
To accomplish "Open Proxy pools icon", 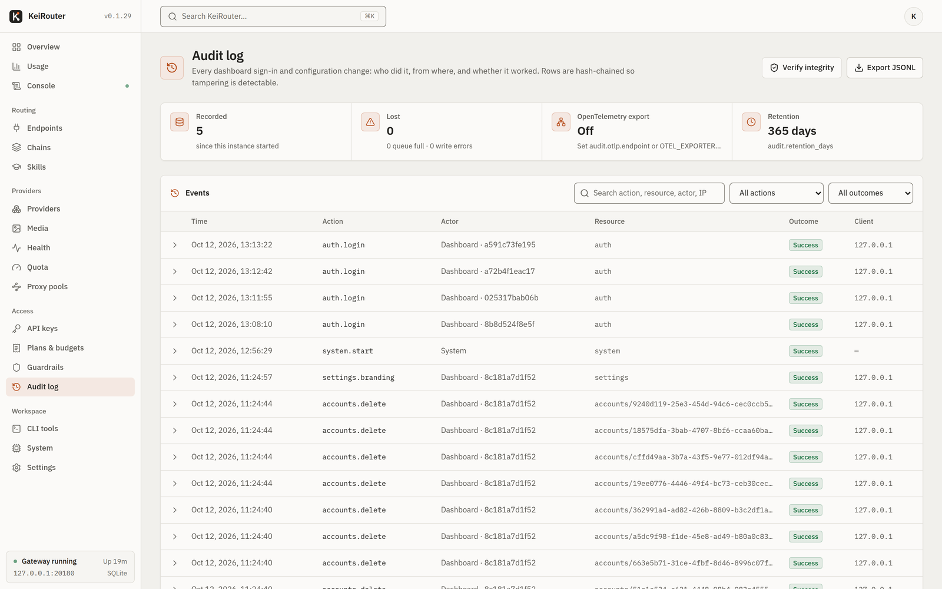I will (x=16, y=287).
